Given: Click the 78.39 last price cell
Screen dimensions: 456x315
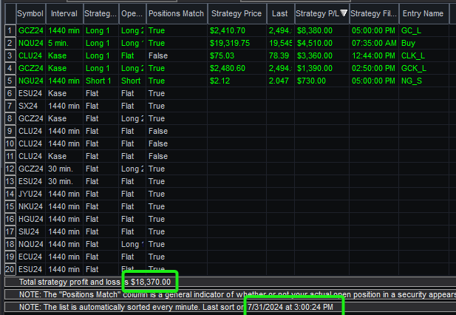Looking at the screenshot, I should coord(279,56).
